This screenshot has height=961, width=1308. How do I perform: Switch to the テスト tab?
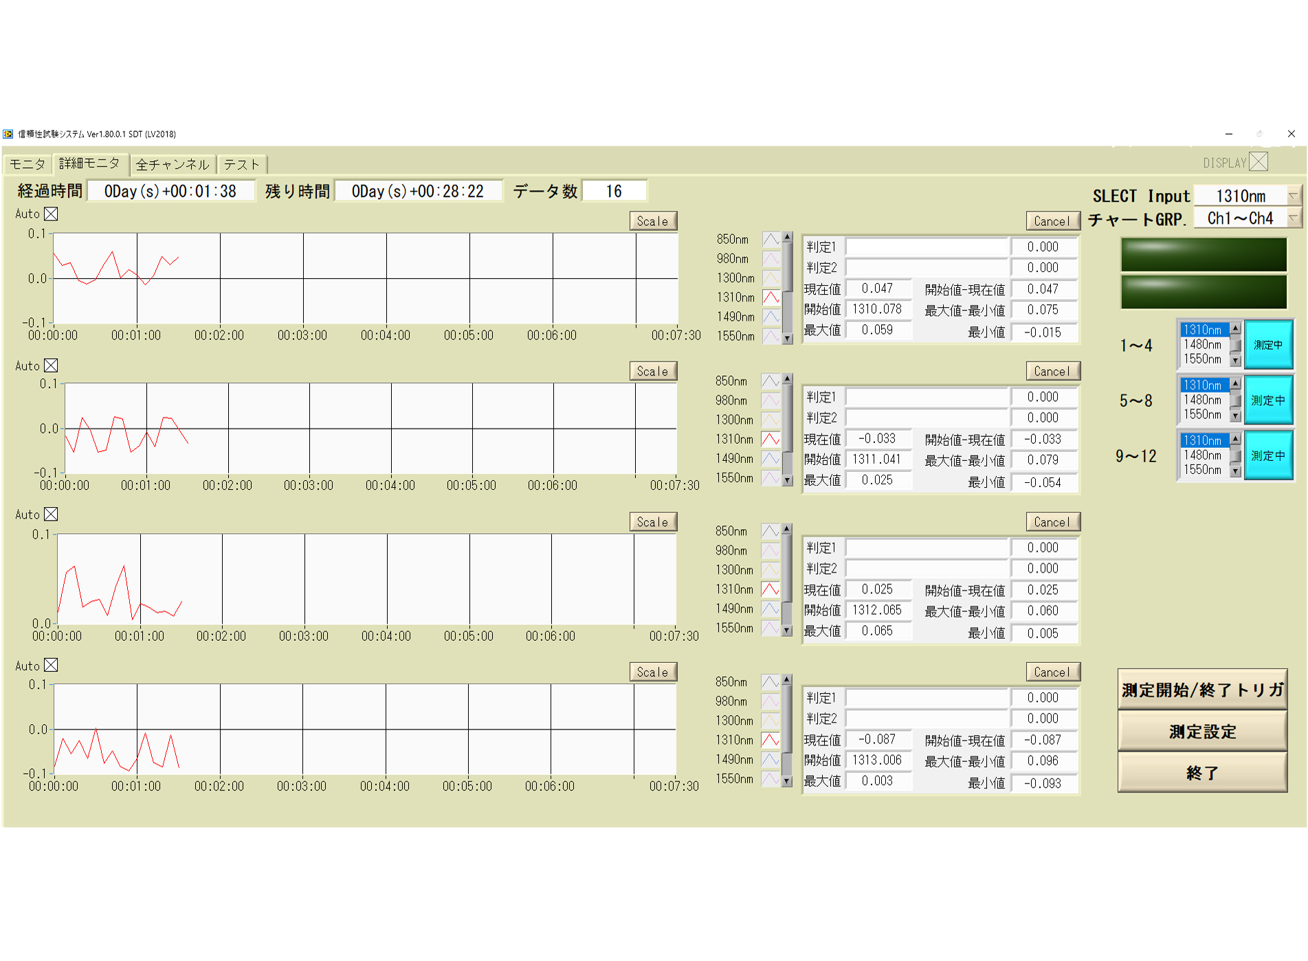coord(242,165)
